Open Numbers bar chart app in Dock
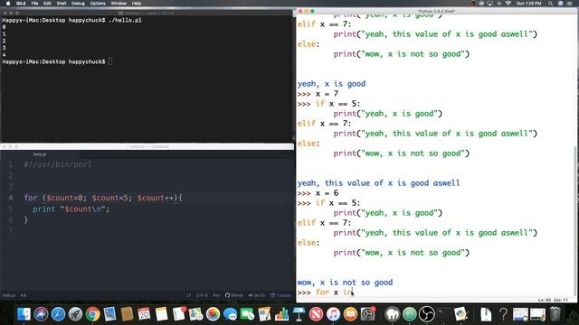 point(281,314)
